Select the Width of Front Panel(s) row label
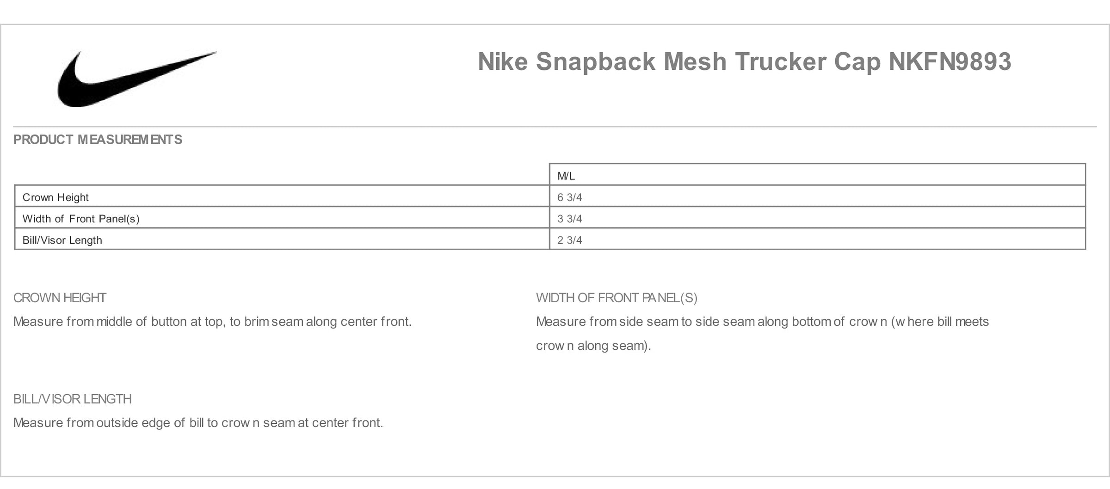The width and height of the screenshot is (1110, 489). click(81, 219)
